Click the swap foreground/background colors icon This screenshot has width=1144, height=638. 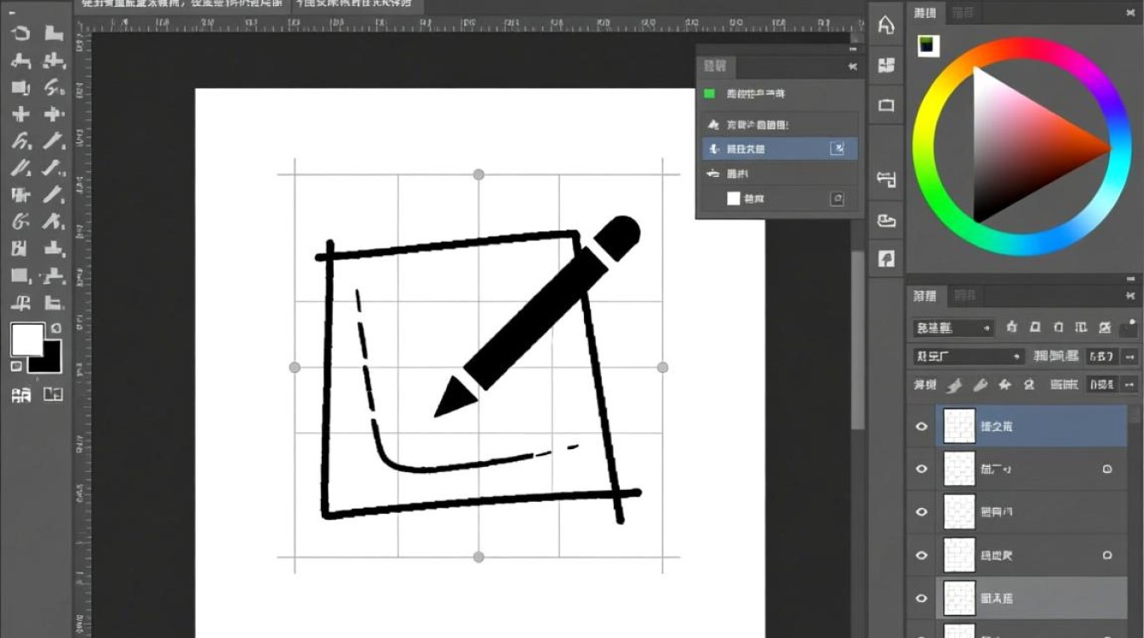pyautogui.click(x=56, y=328)
